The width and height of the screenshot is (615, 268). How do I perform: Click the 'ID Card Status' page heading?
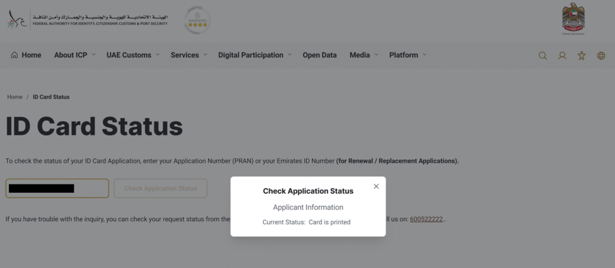[x=94, y=126]
